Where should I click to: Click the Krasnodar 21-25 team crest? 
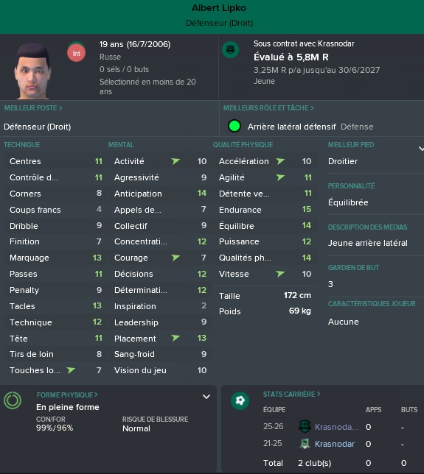305,444
